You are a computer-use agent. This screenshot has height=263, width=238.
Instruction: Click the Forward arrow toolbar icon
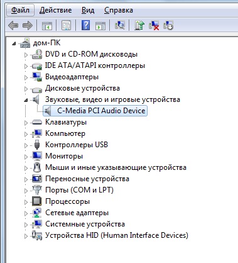[28, 26]
